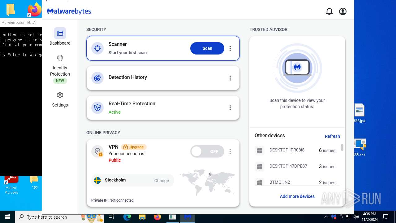Select the Firefox desktop shortcut
Image resolution: width=396 pixels, height=223 pixels.
[34, 10]
